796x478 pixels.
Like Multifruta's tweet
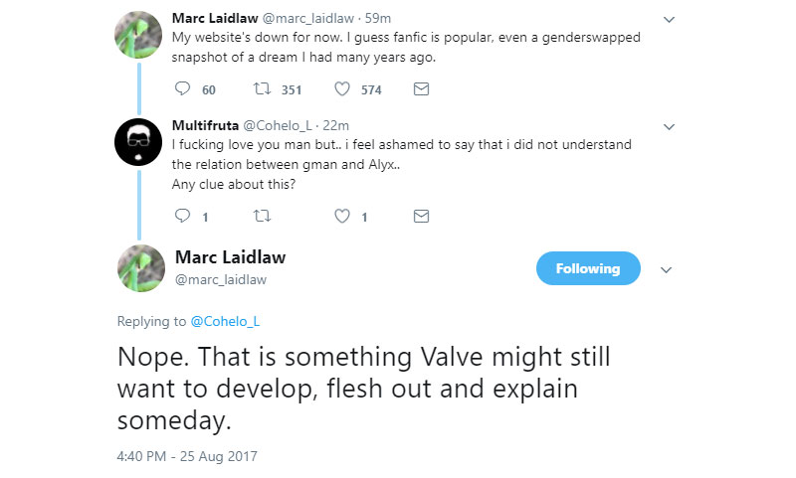pos(342,217)
